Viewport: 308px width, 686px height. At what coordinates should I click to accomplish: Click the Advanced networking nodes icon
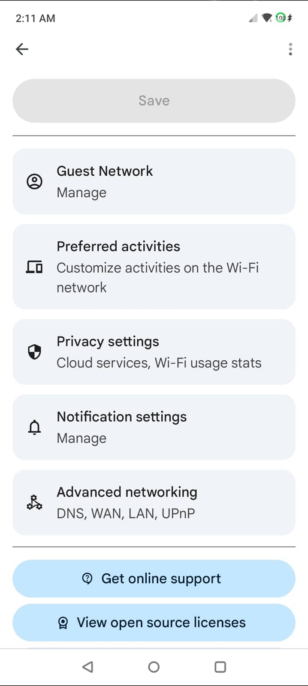tap(34, 502)
